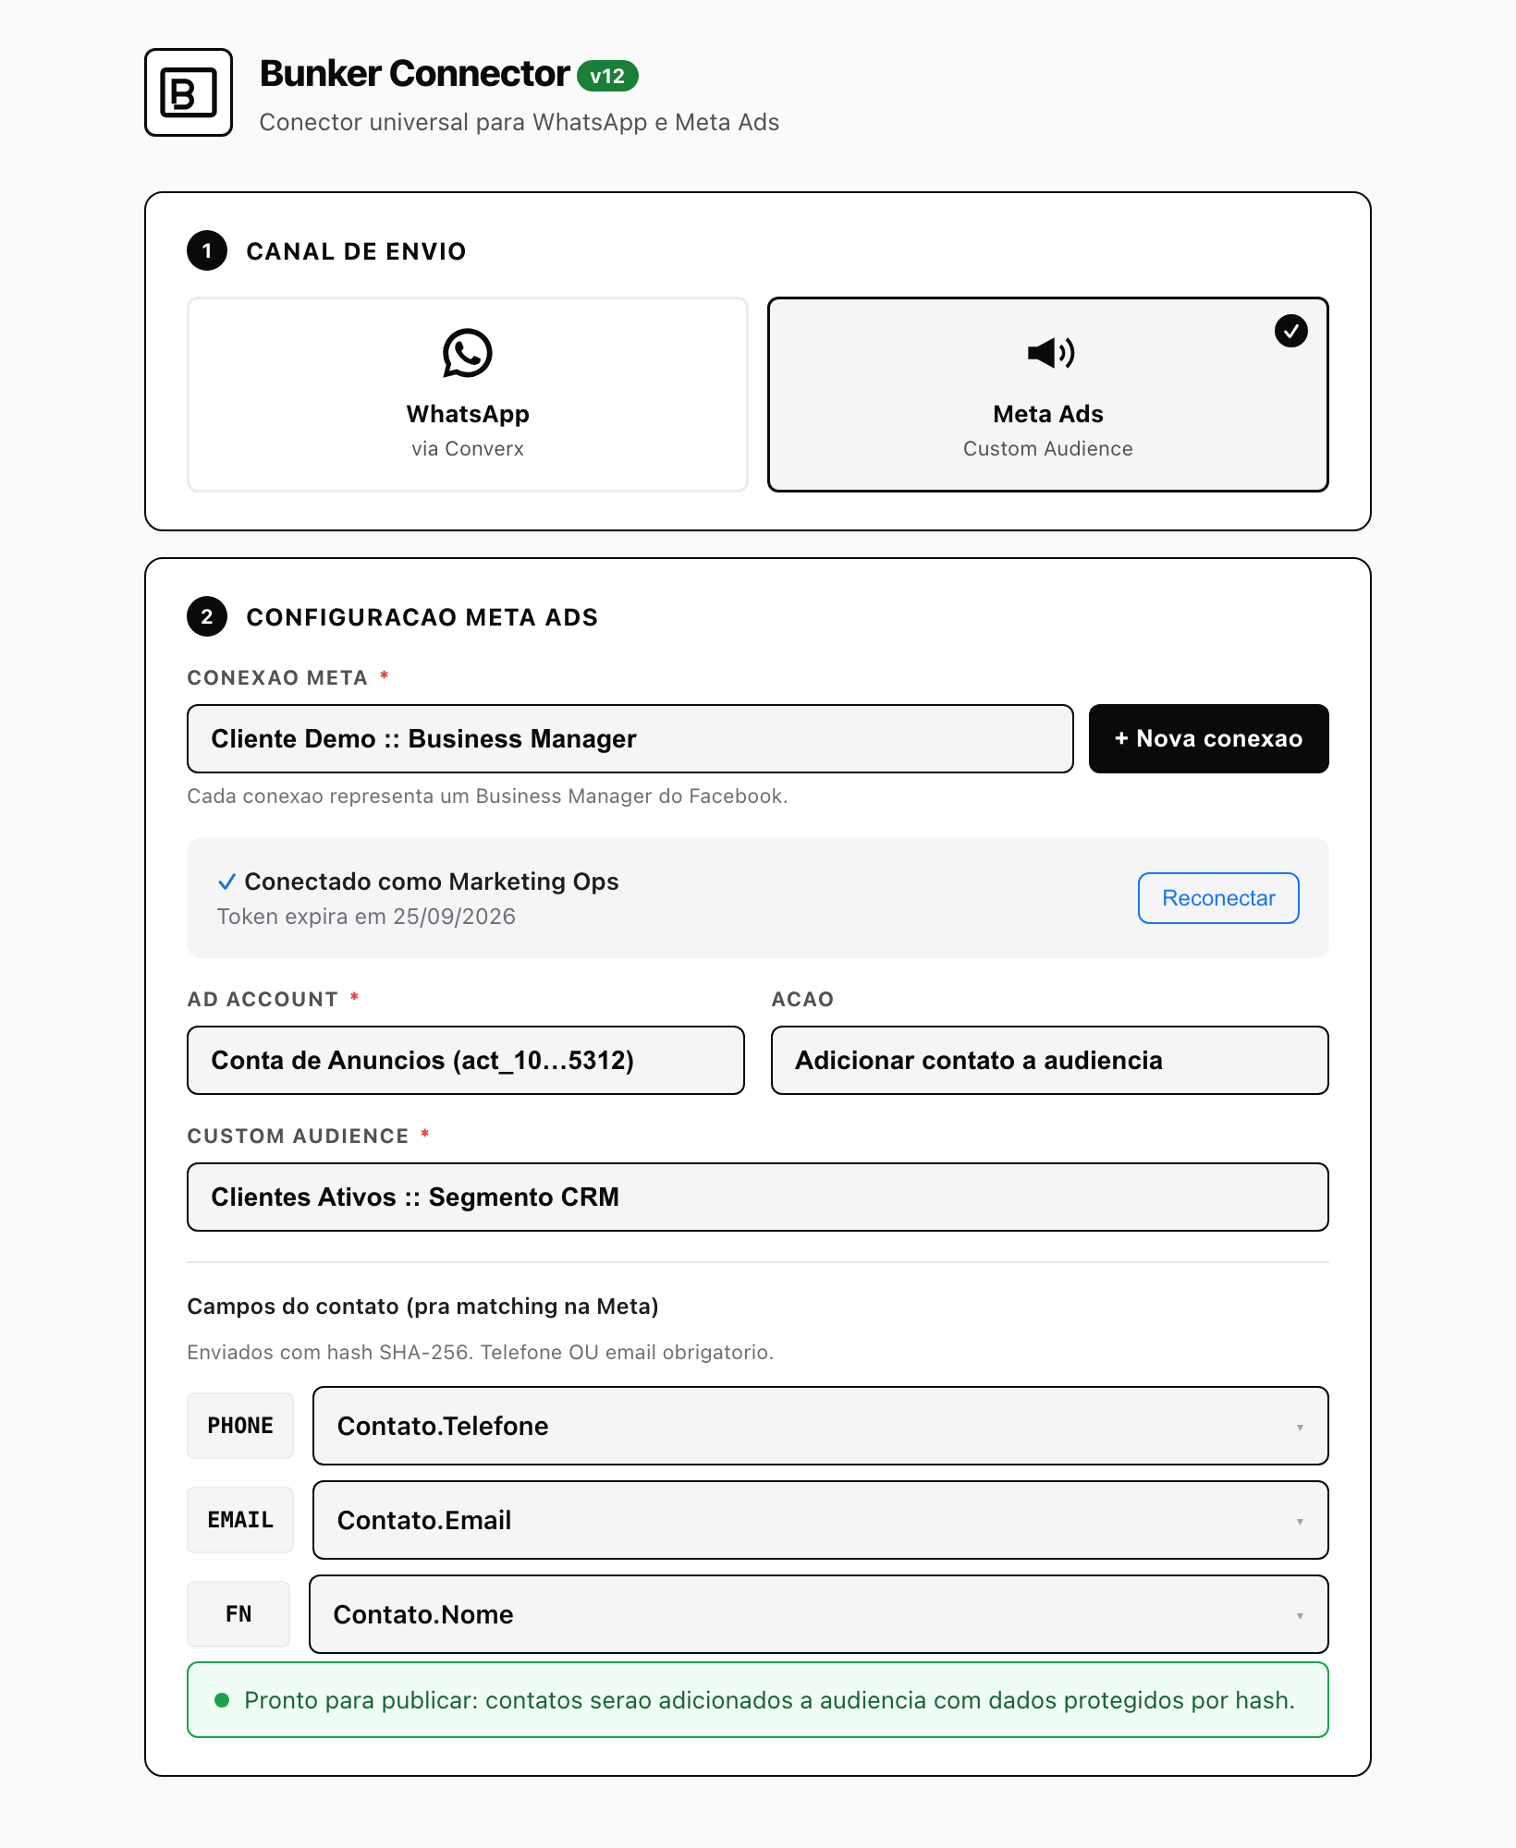The height and width of the screenshot is (1848, 1516).
Task: Click the 'Enviados com hash SHA-256' note
Action: click(x=480, y=1353)
